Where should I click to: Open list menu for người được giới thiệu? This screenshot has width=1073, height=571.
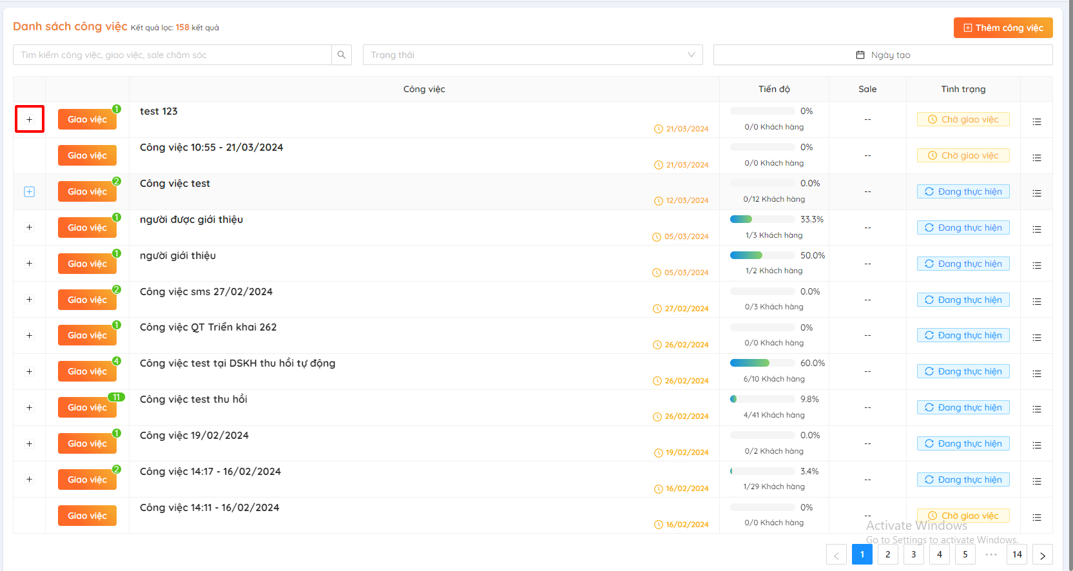point(1036,229)
